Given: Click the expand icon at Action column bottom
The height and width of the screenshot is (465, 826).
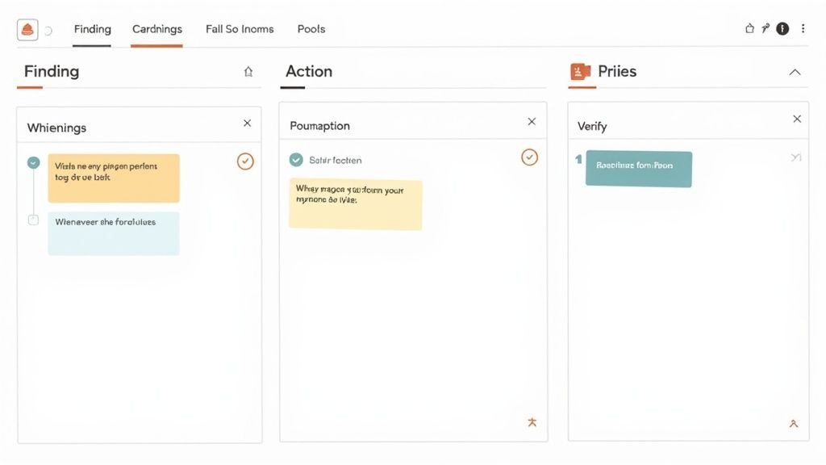Looking at the screenshot, I should (532, 422).
